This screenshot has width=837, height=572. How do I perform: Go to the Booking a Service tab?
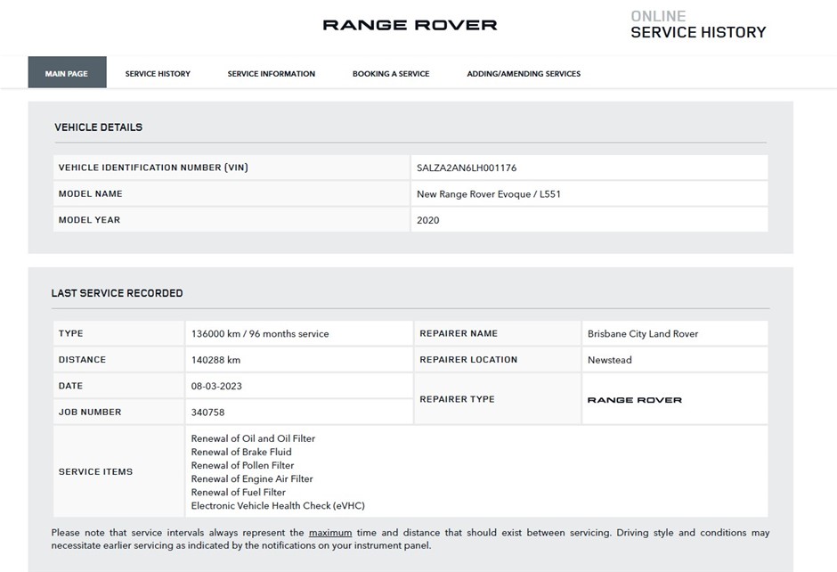(390, 74)
